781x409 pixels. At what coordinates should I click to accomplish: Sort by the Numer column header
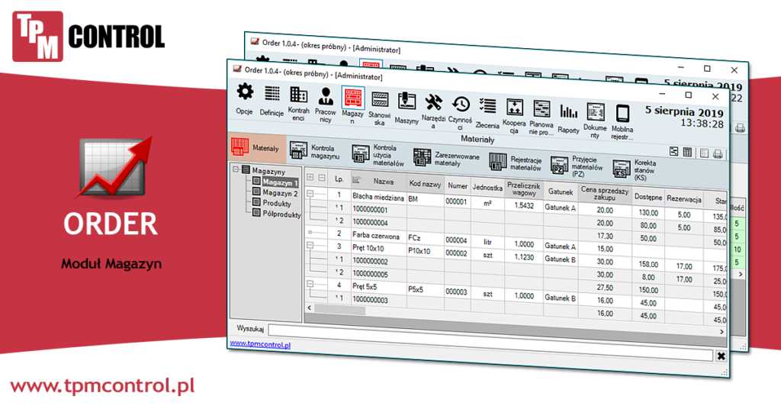coord(458,186)
